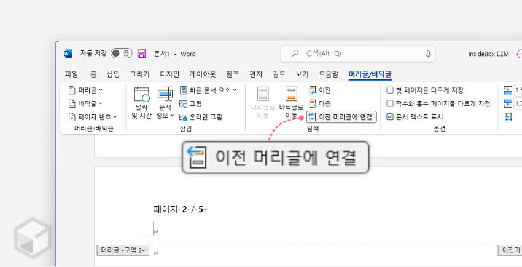
Task: Click the purple save disk icon
Action: click(142, 54)
